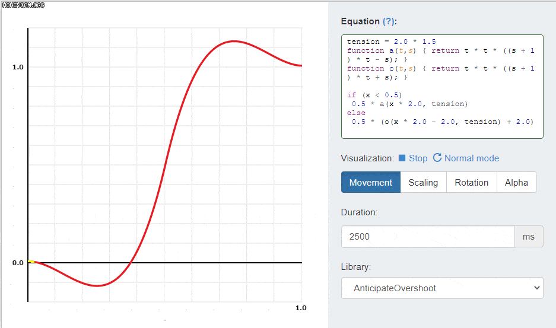Viewport: 556px width, 328px height.
Task: Select the Rotation tab
Action: (471, 182)
